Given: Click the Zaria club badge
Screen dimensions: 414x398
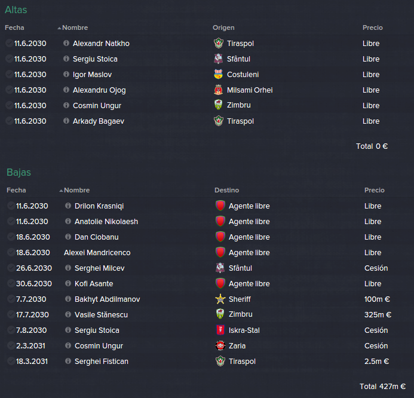Looking at the screenshot, I should 220,345.
